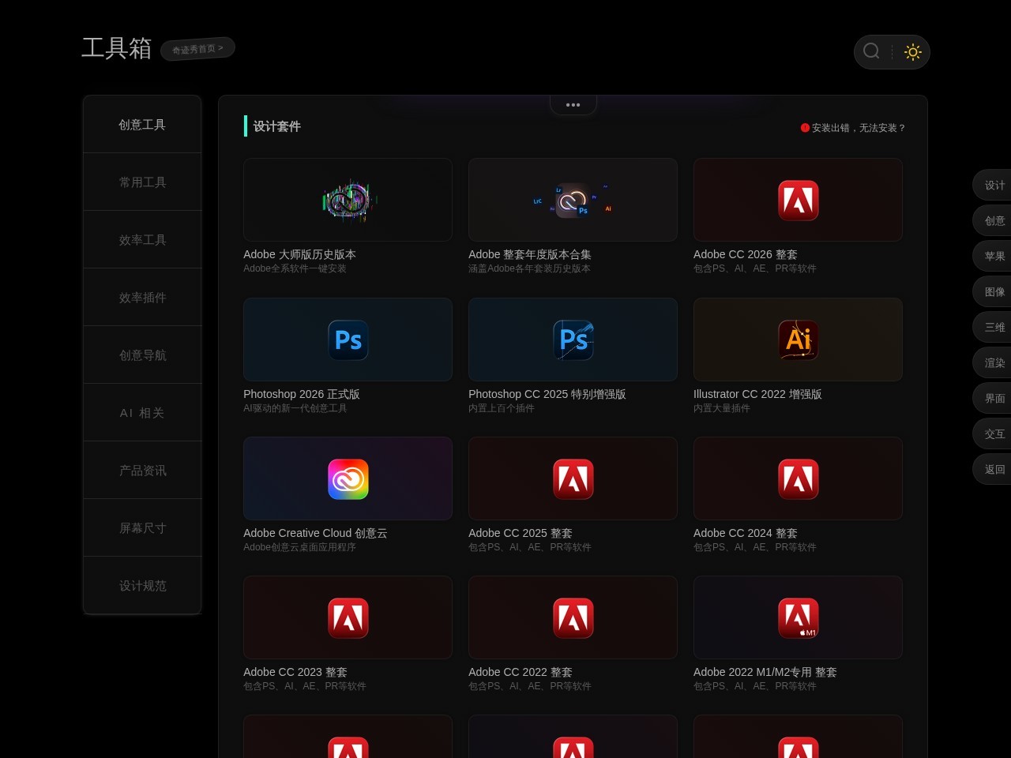Select 效率工具 in the sidebar

142,240
